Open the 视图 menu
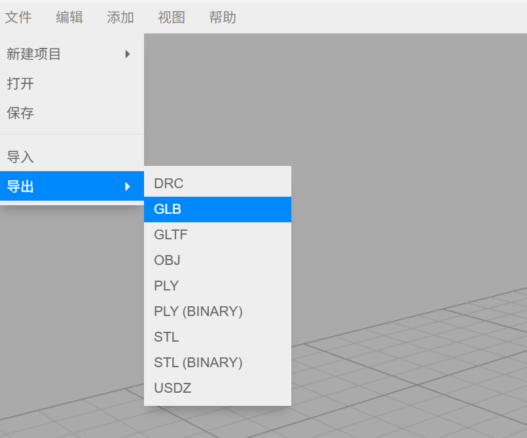The image size is (527, 438). click(x=172, y=18)
